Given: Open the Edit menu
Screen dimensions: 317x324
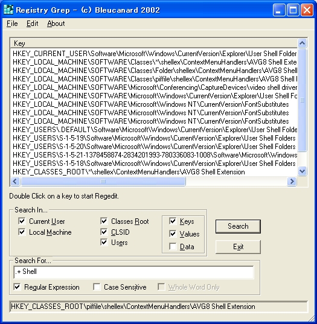Looking at the screenshot, I should coord(32,24).
